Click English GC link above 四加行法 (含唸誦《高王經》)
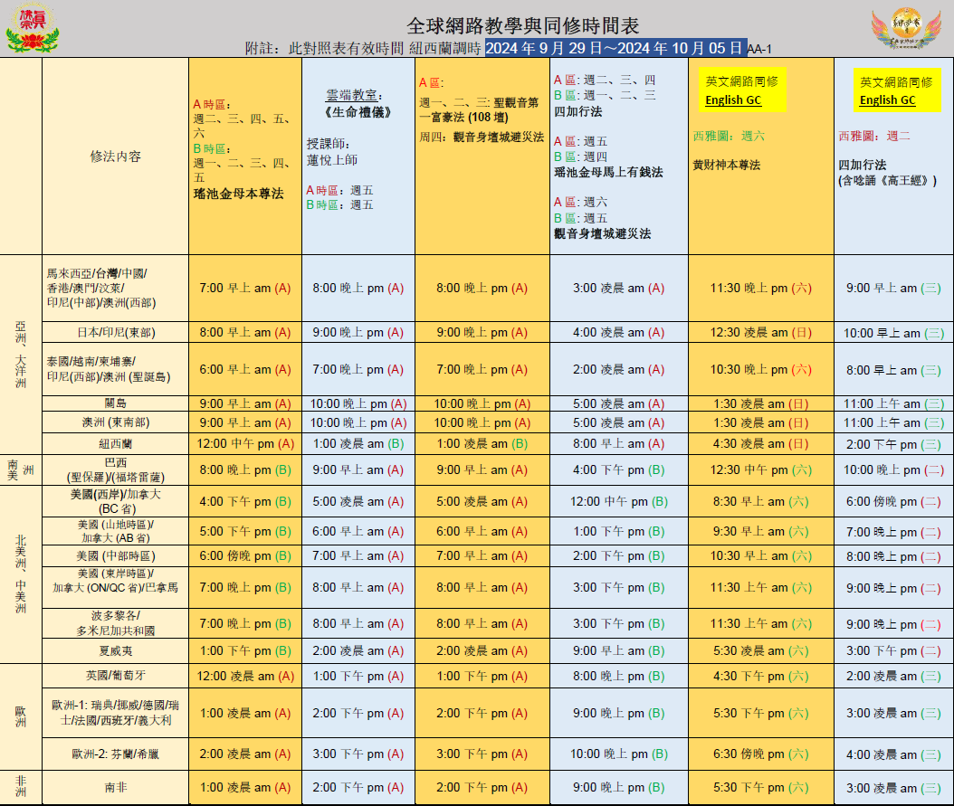 point(887,100)
